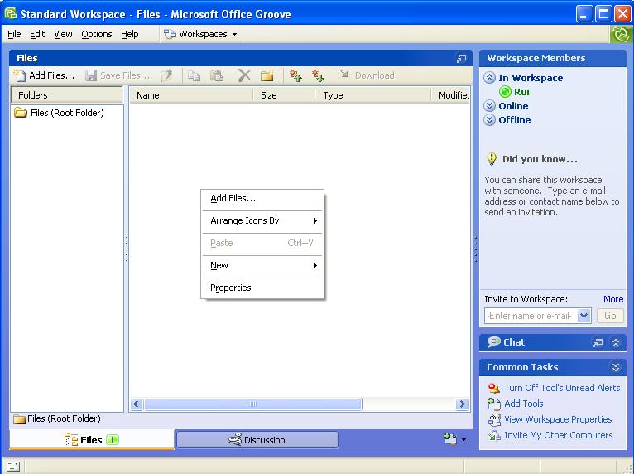The image size is (634, 474).
Task: Click the Chat speech bubble icon
Action: click(x=493, y=342)
